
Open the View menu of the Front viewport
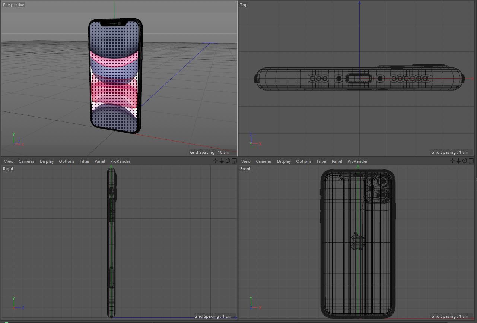tap(246, 161)
